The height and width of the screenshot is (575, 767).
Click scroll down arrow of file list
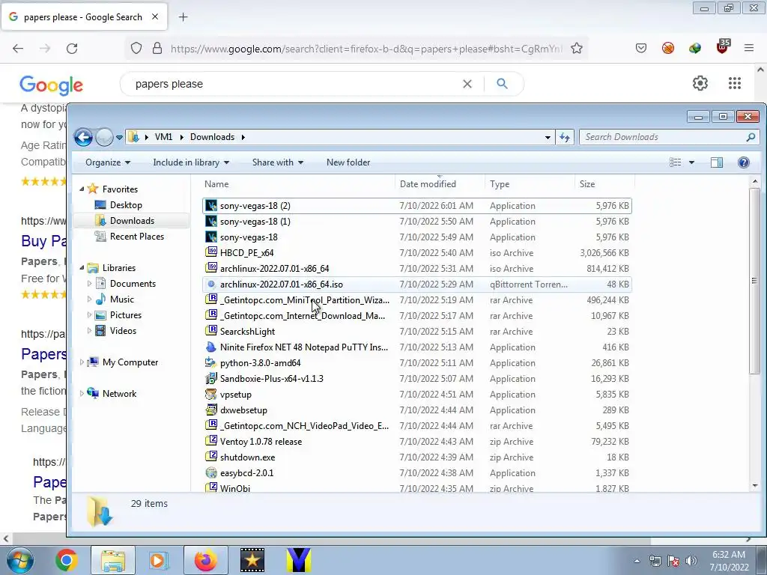pyautogui.click(x=755, y=485)
